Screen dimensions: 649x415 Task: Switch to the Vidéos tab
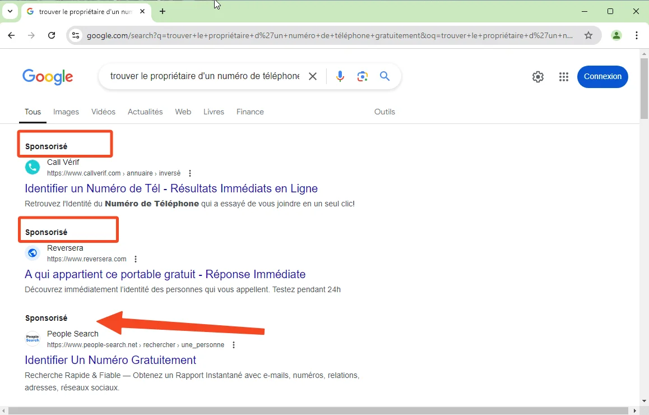[103, 112]
